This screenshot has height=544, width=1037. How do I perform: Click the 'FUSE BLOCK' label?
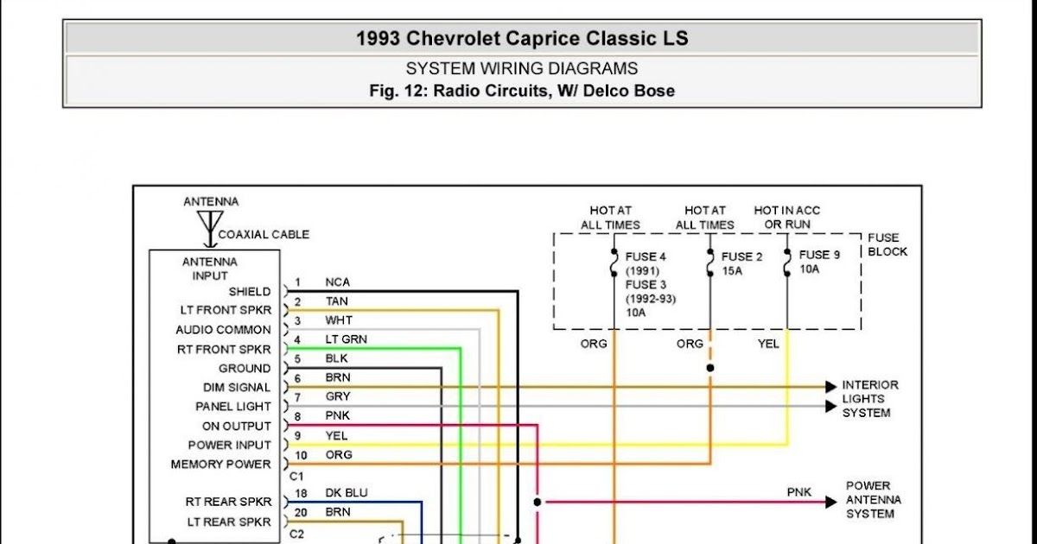[887, 244]
